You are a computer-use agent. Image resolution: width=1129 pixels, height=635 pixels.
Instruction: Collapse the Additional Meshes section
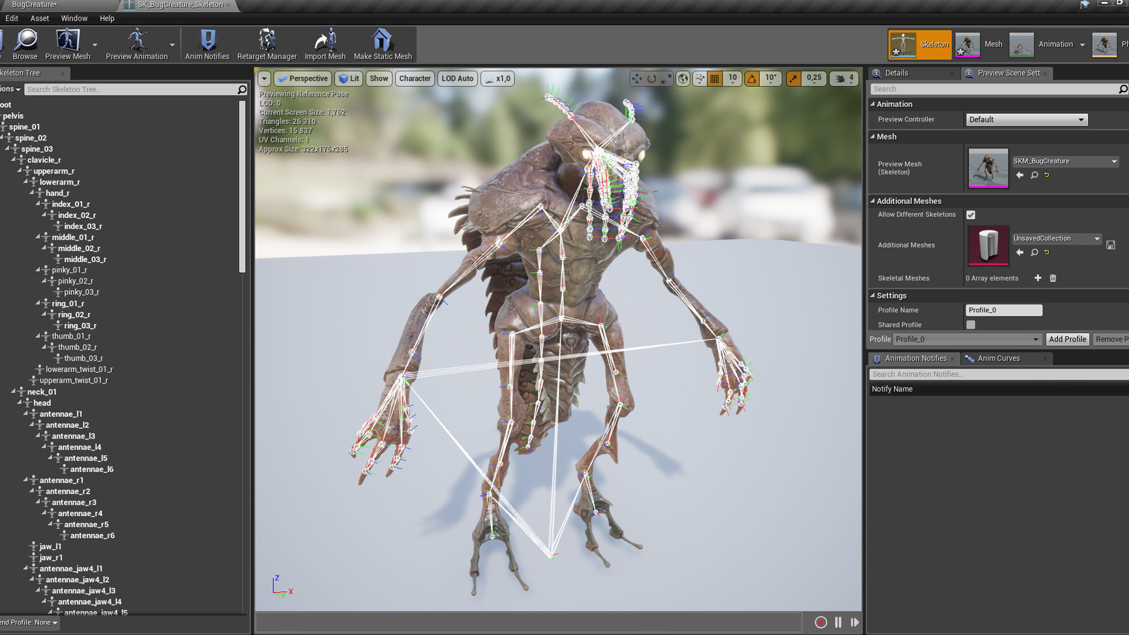873,201
